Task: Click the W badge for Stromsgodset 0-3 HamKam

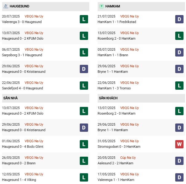Action: coord(179,144)
